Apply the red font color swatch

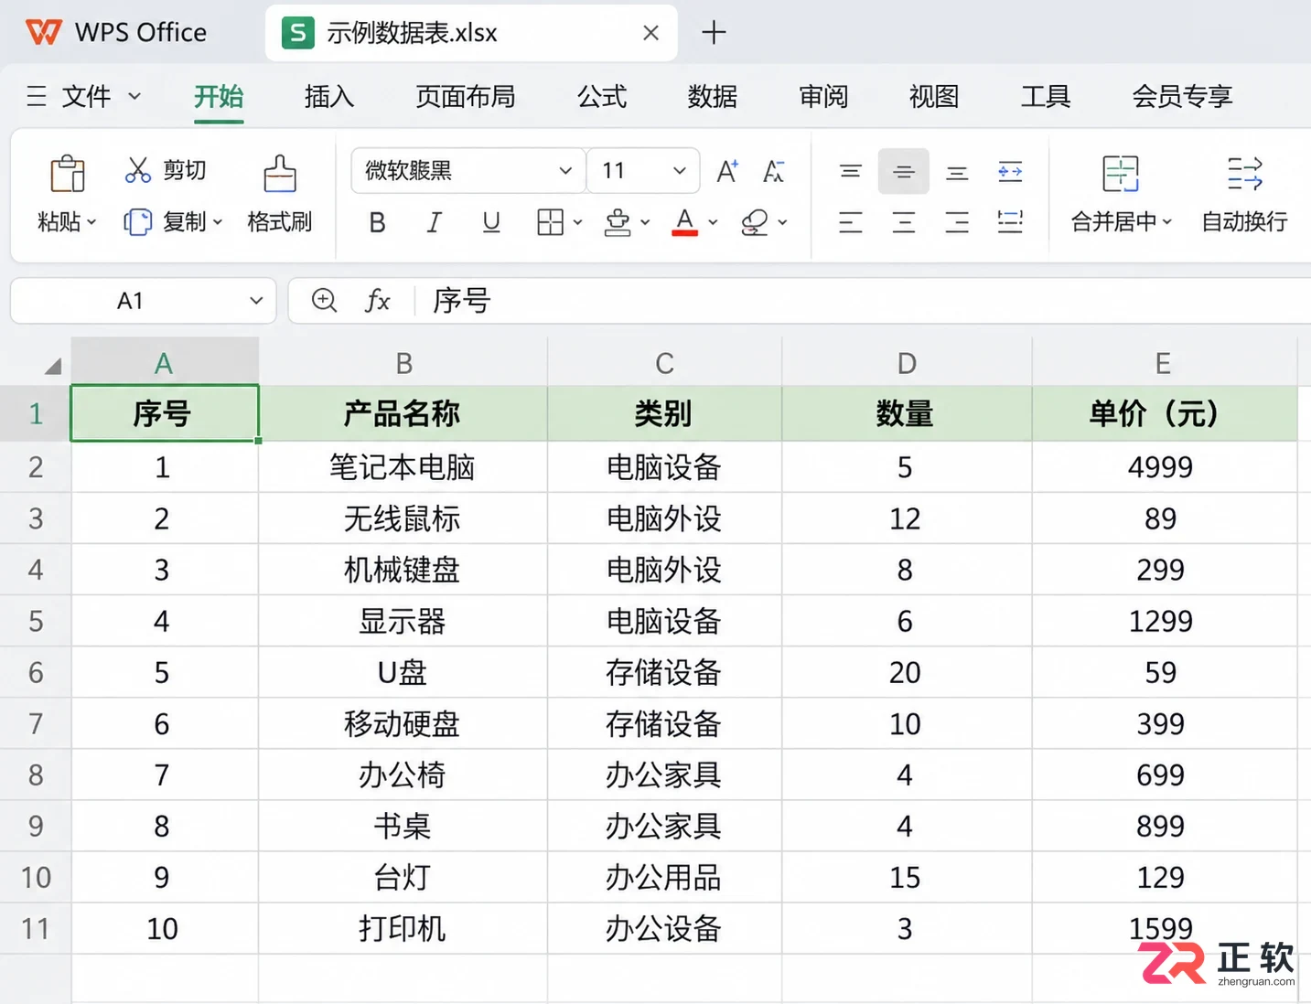685,222
